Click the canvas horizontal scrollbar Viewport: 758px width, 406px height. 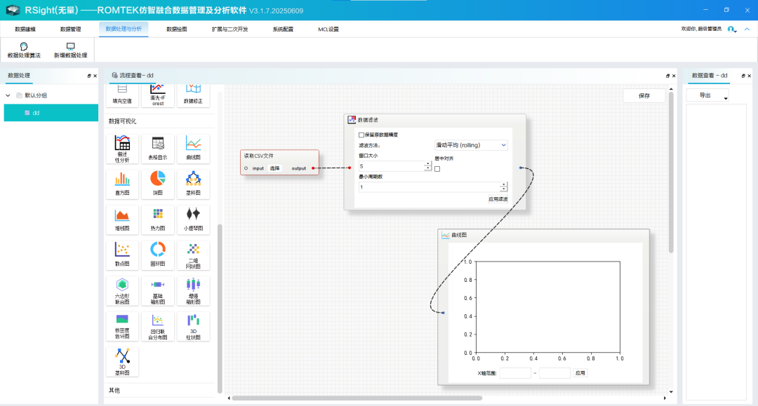[357, 398]
